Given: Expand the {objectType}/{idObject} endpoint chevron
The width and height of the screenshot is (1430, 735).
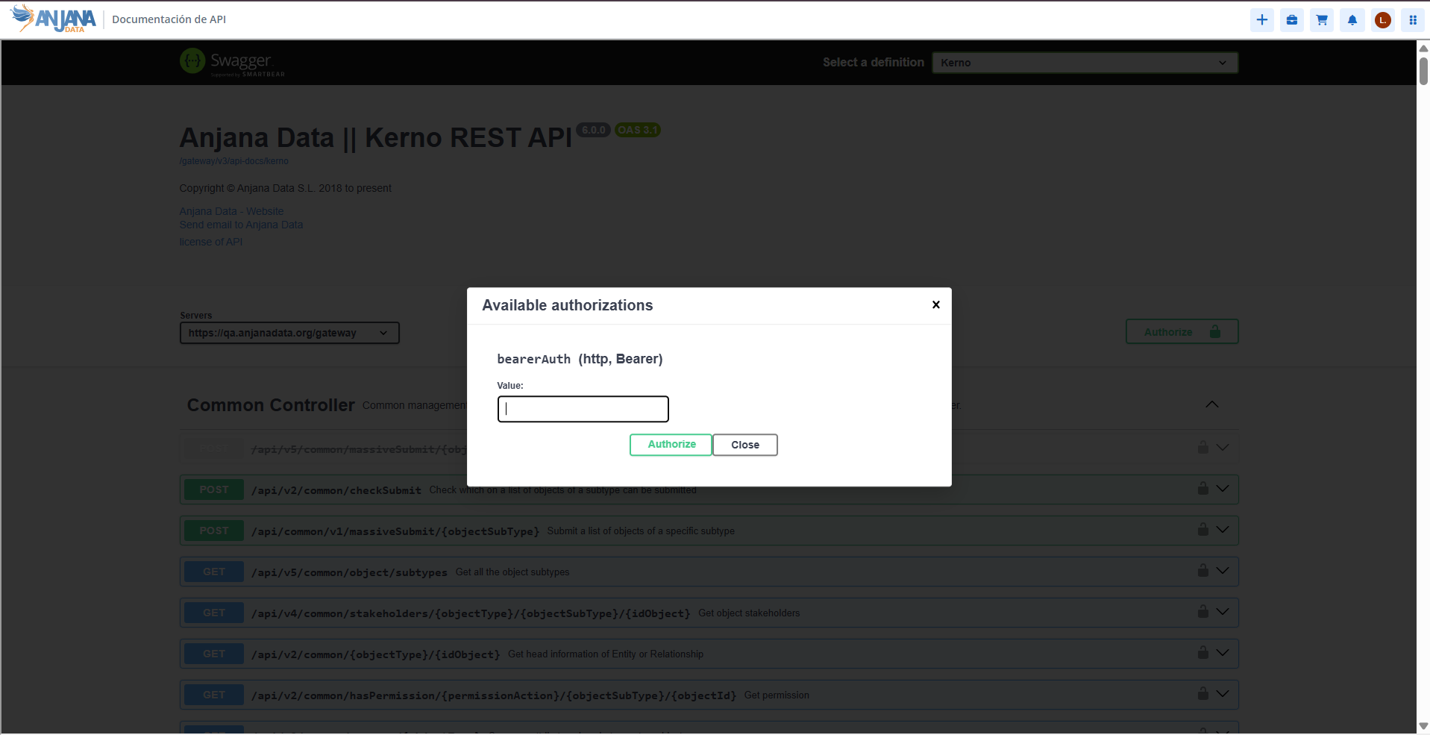Looking at the screenshot, I should (1223, 653).
